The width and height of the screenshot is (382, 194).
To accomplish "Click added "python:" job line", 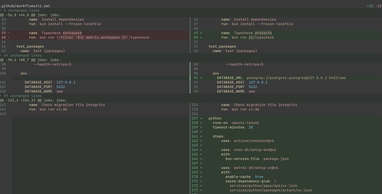I will point(216,118).
